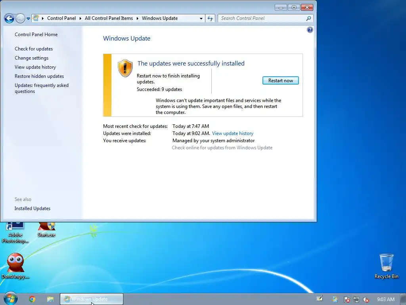Click 'Managed by your system administrator' text

click(213, 141)
